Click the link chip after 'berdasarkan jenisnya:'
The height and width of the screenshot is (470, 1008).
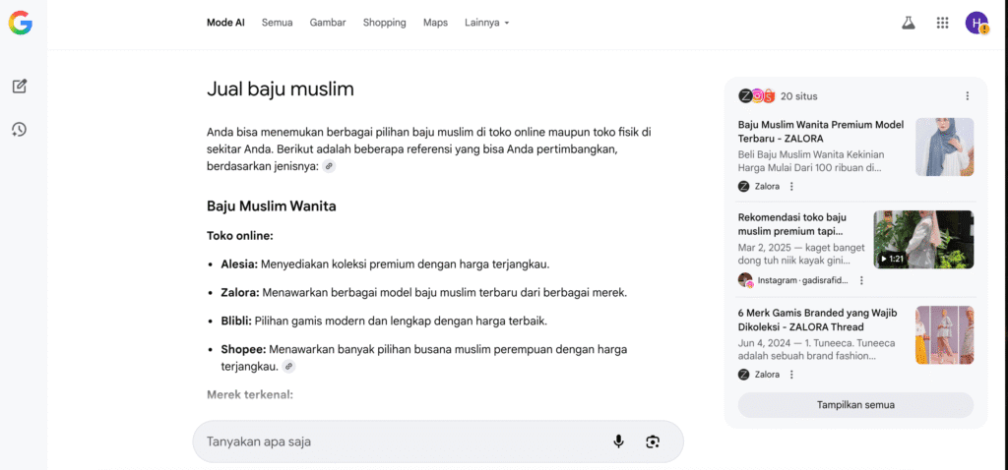(329, 166)
